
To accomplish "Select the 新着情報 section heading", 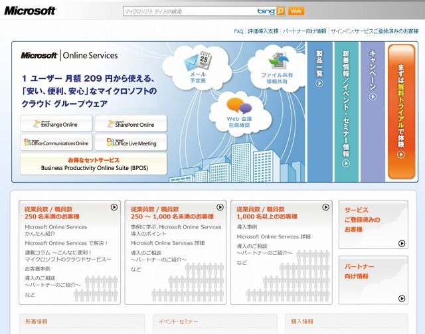I will point(37,321).
